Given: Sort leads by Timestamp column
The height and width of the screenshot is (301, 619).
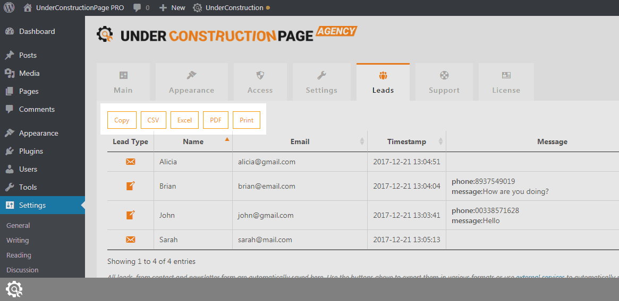Looking at the screenshot, I should [406, 141].
